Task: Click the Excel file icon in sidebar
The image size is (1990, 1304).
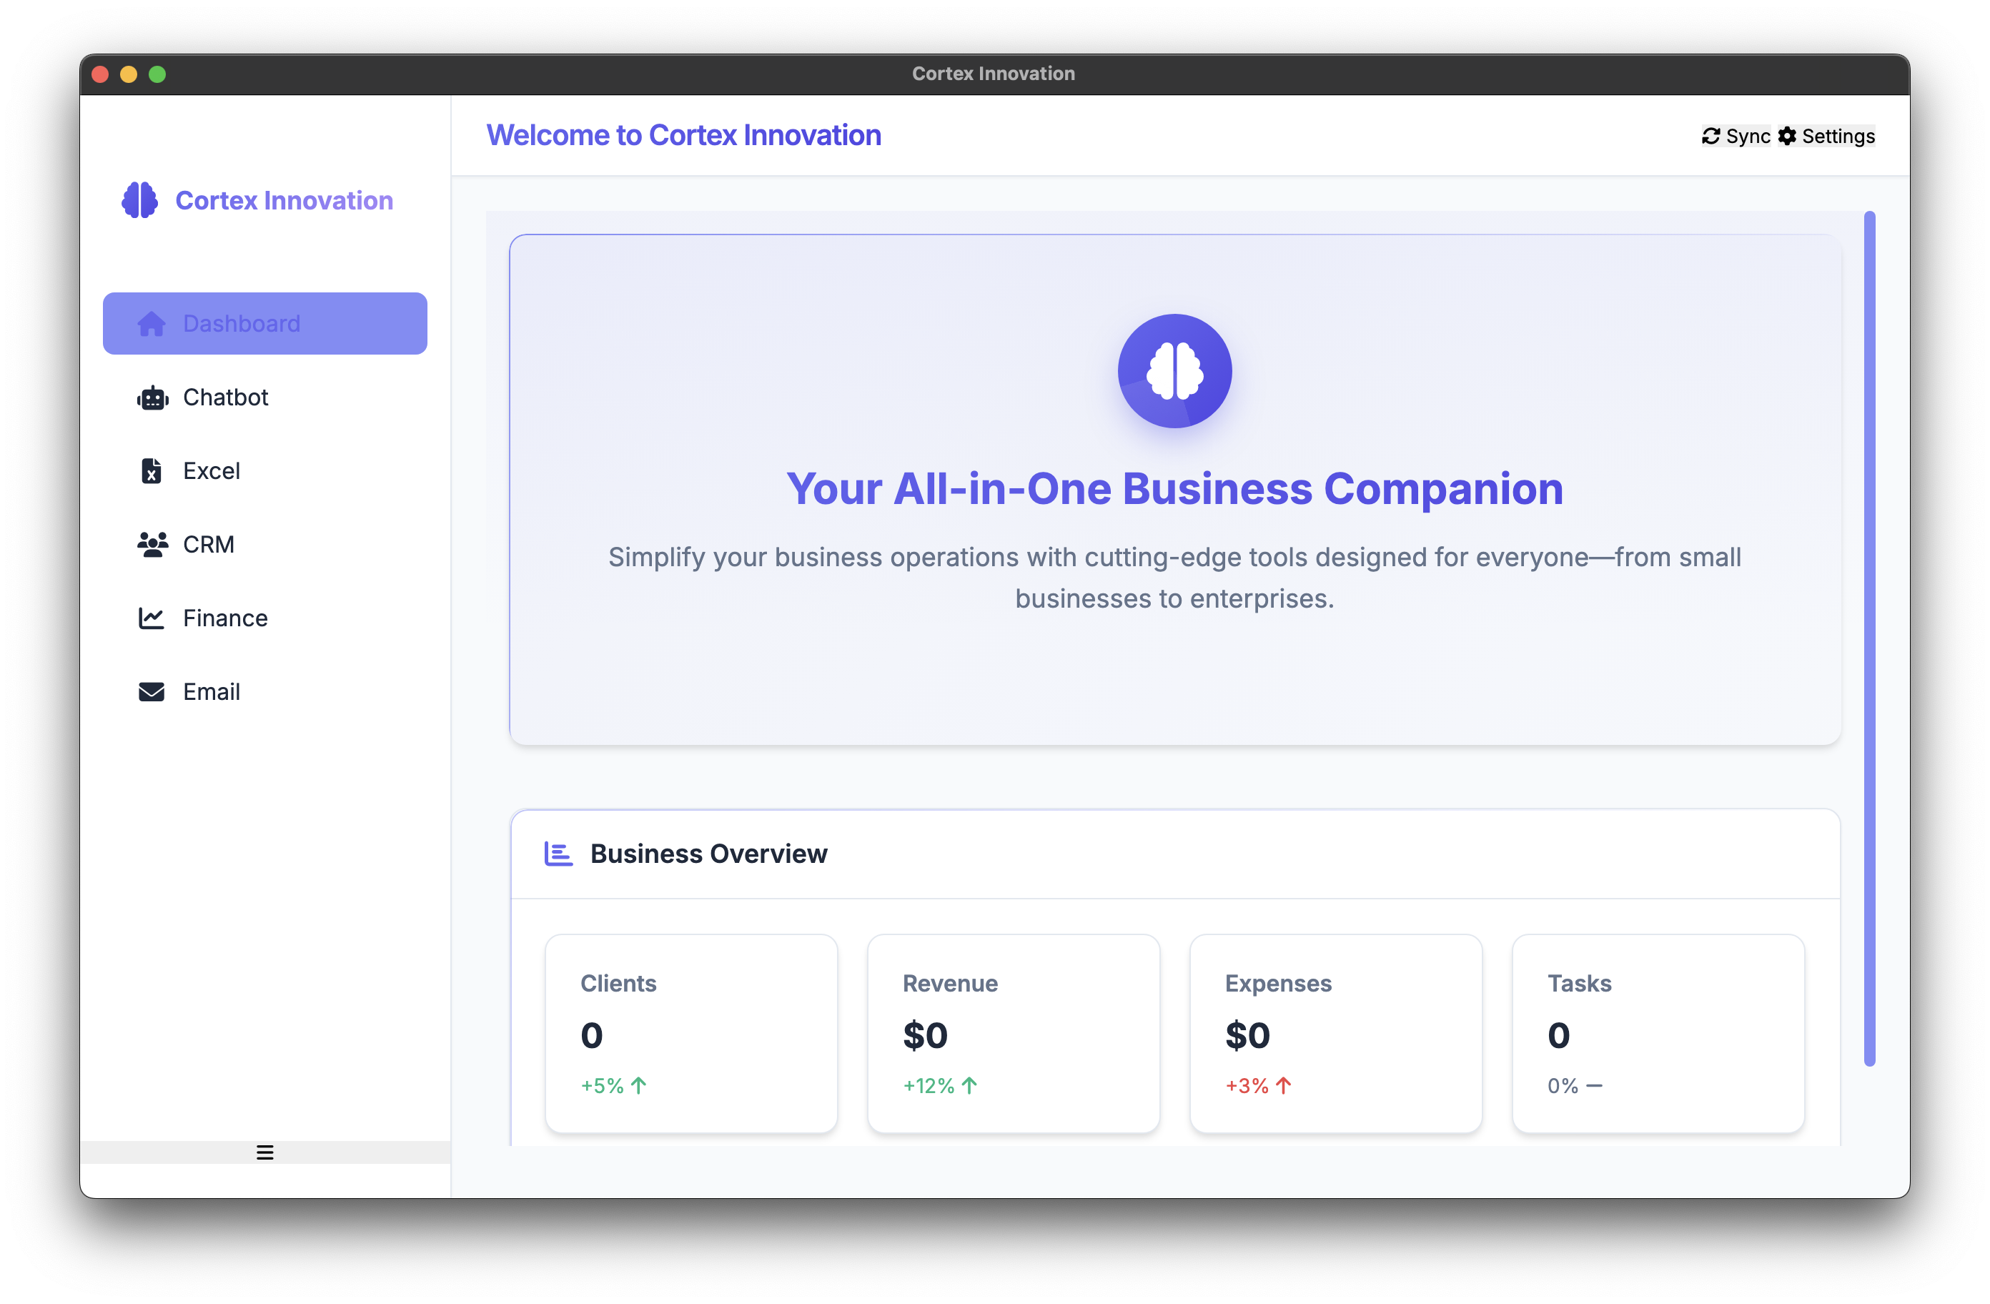Action: point(152,471)
